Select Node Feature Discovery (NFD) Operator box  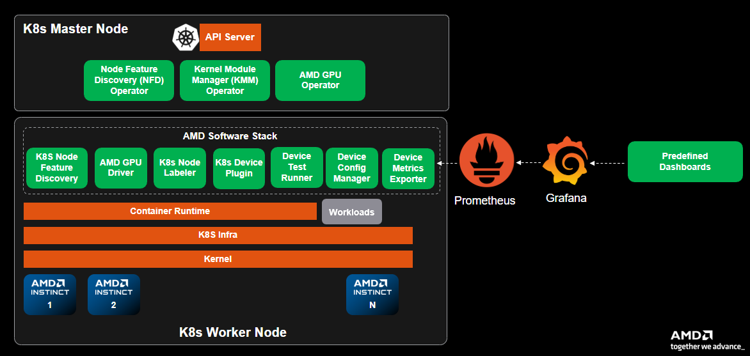tap(129, 81)
